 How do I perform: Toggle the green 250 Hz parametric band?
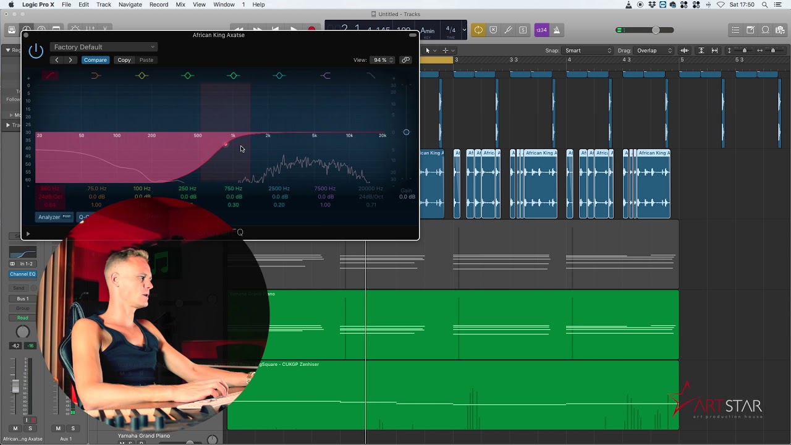pos(187,75)
